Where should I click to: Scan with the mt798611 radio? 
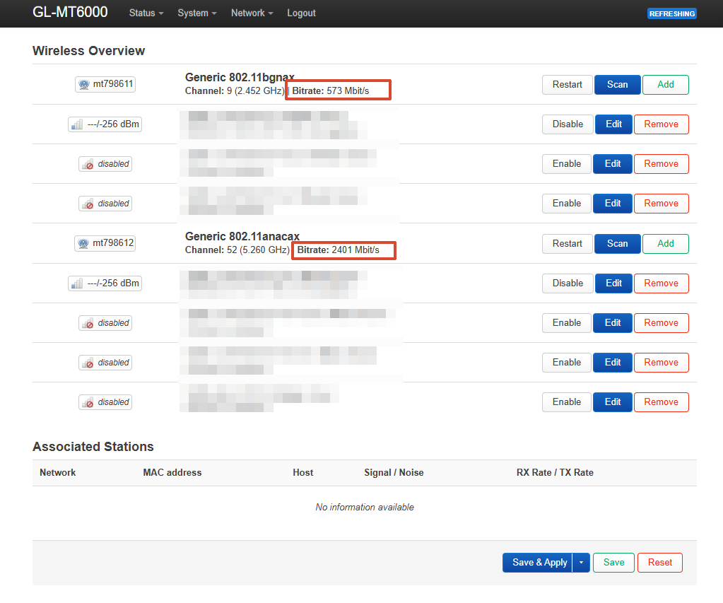[x=618, y=85]
